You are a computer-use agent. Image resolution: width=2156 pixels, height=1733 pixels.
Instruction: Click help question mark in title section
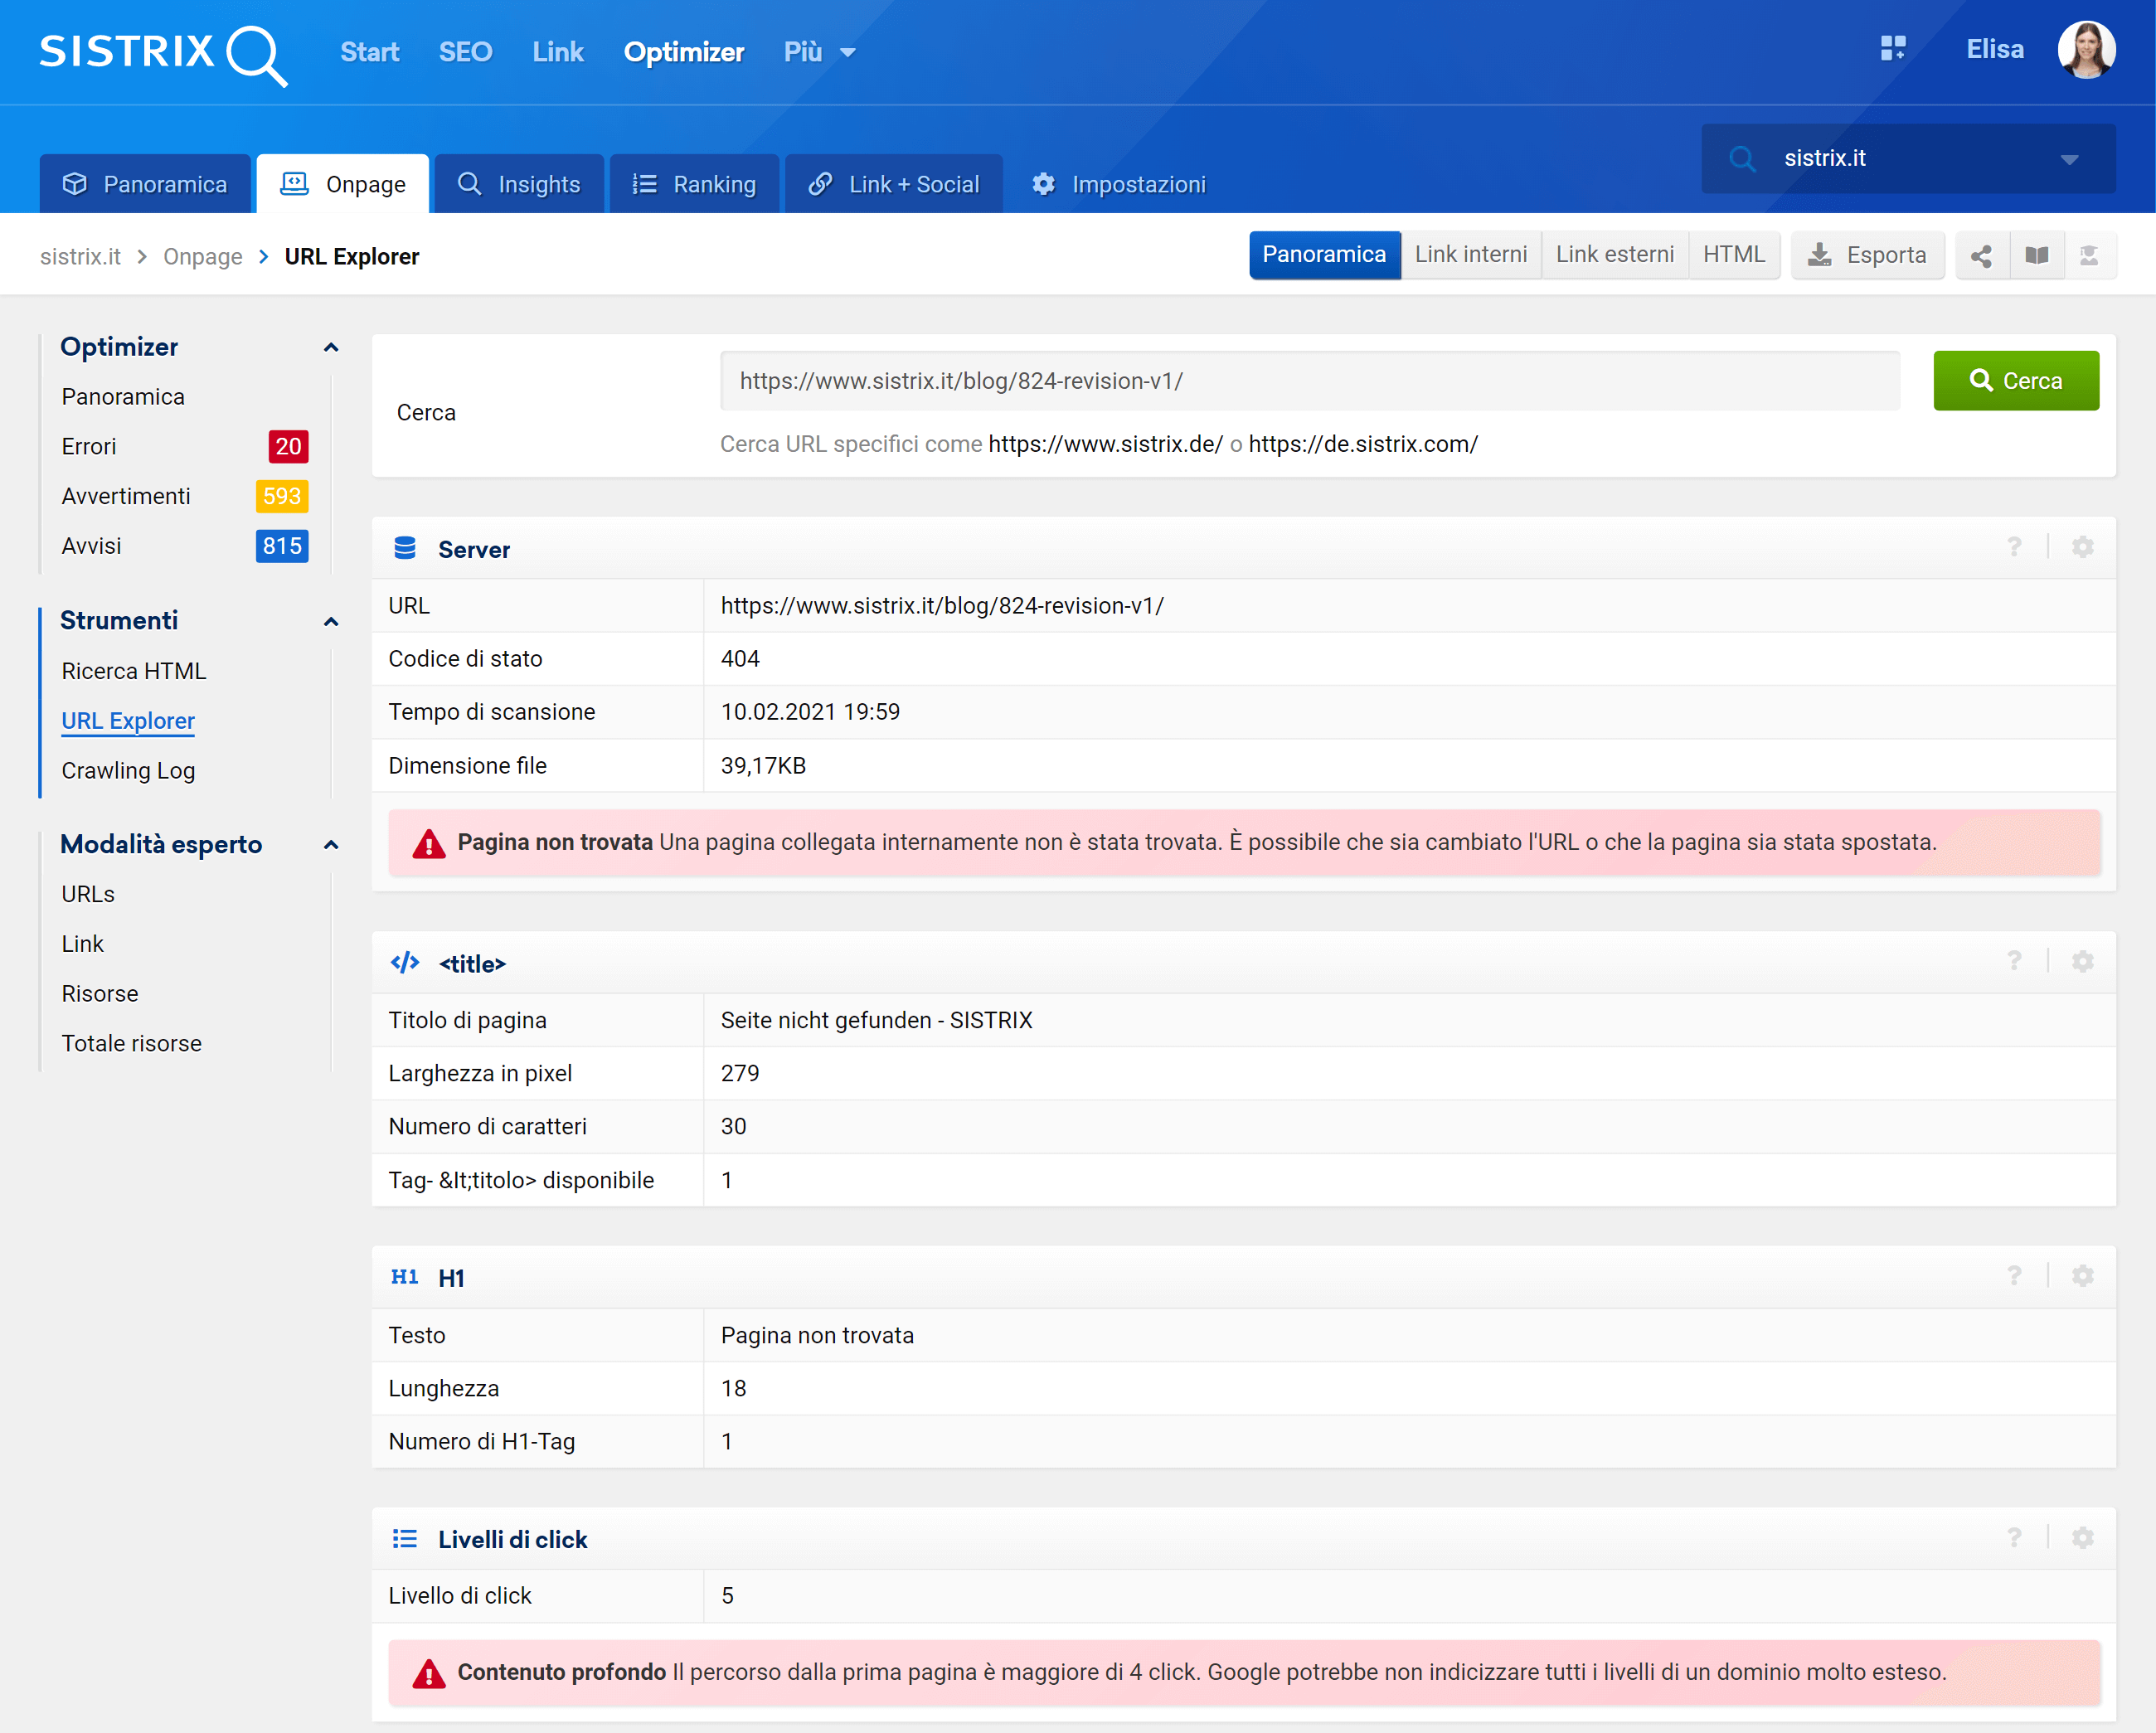tap(2014, 961)
